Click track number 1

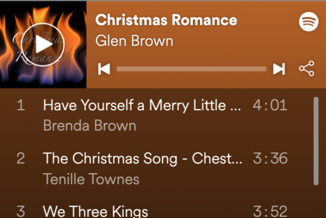coord(21,105)
